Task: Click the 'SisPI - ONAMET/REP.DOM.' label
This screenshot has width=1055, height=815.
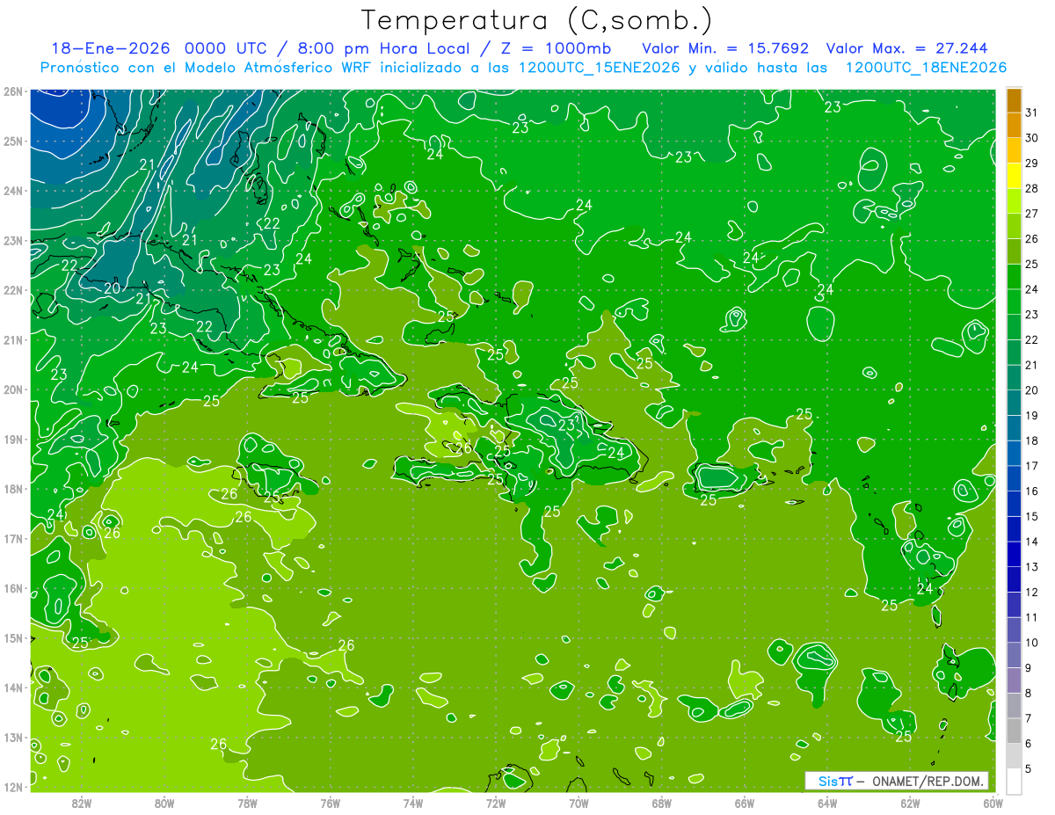Action: (x=897, y=781)
